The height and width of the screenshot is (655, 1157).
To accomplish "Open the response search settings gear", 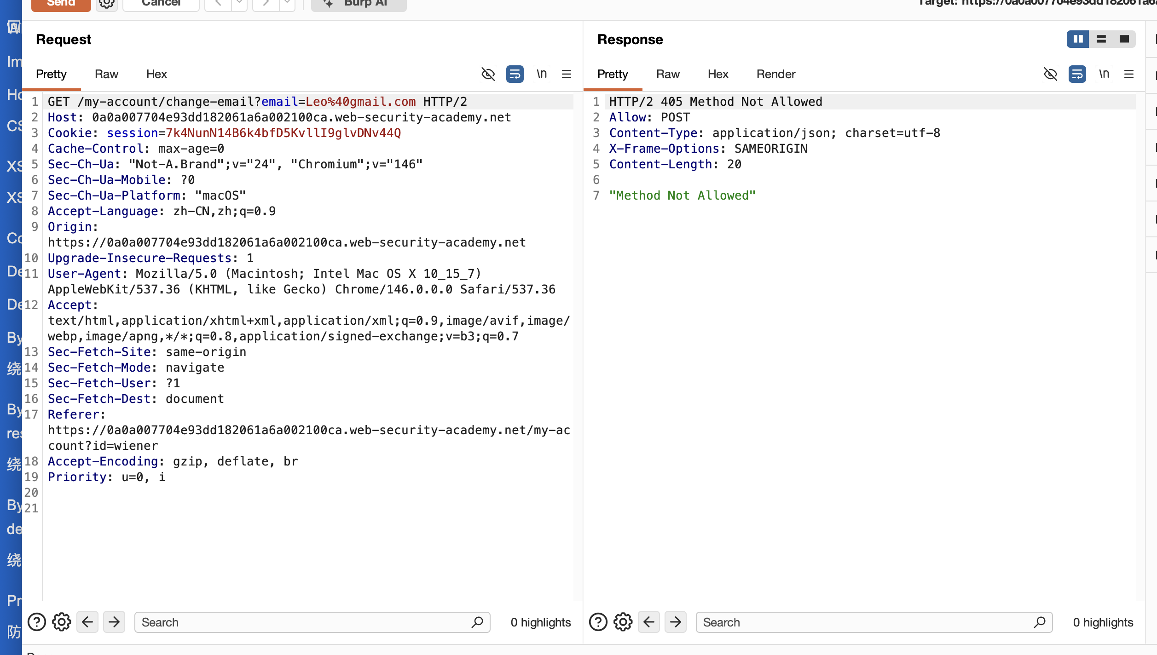I will coord(623,622).
